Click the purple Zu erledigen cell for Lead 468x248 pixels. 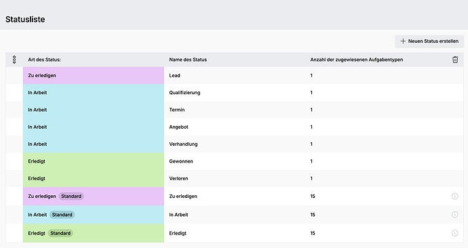[x=94, y=75]
